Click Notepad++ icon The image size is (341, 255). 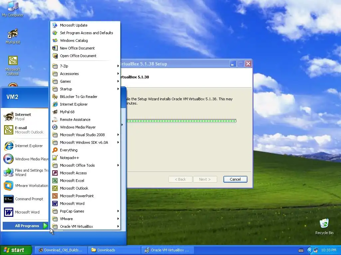(55, 158)
